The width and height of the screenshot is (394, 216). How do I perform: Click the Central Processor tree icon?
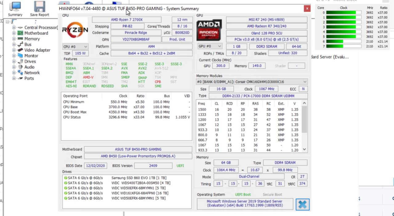click(x=20, y=27)
